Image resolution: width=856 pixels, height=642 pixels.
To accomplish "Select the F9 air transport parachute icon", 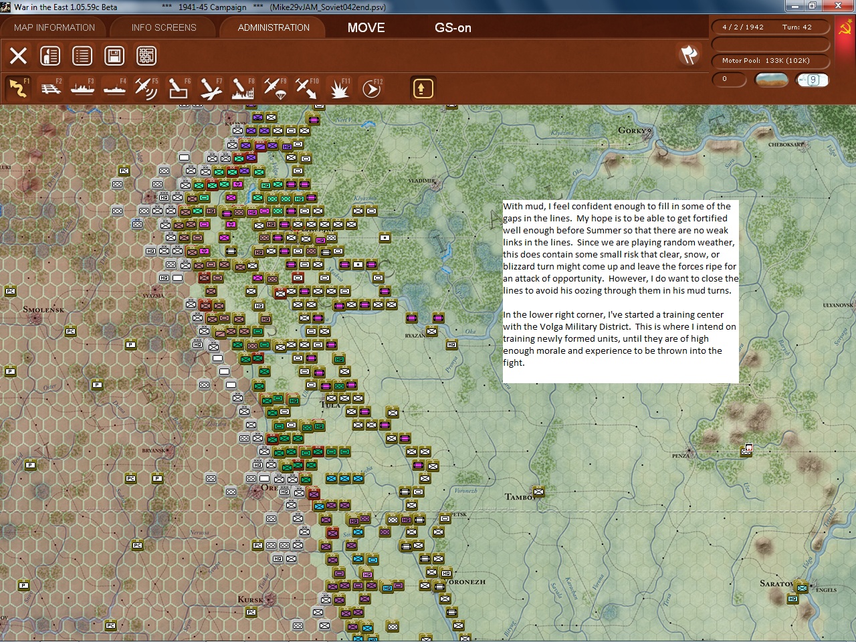I will click(275, 88).
